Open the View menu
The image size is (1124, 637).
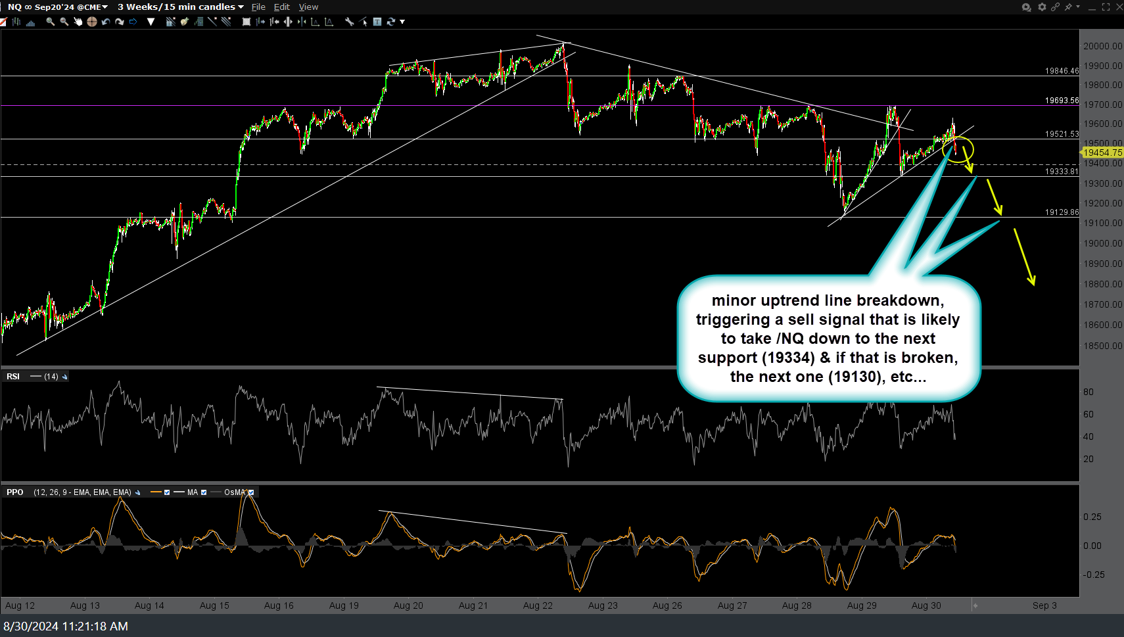(x=308, y=7)
